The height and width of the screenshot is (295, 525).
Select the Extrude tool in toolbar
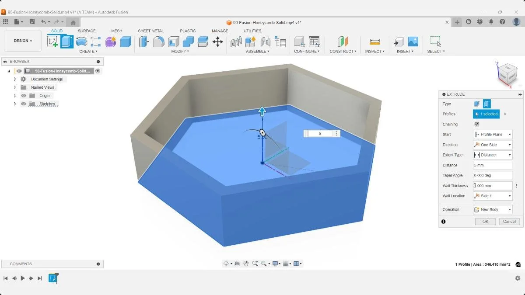pyautogui.click(x=67, y=42)
